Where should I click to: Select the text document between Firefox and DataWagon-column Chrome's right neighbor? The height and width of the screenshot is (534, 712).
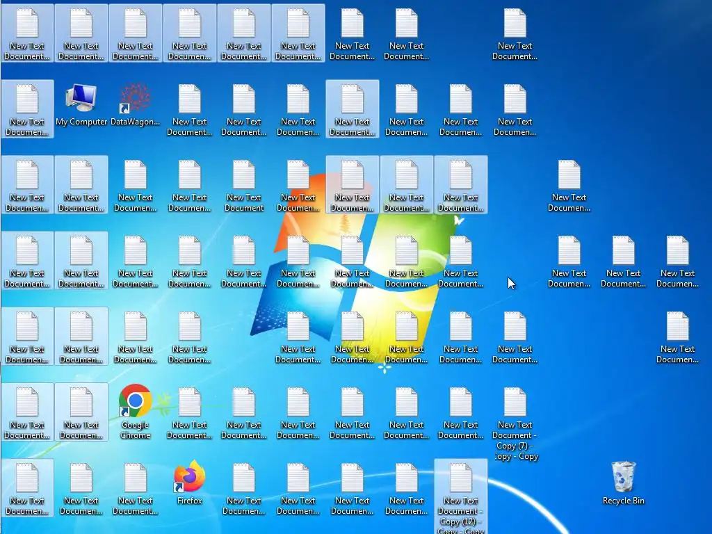click(x=189, y=413)
